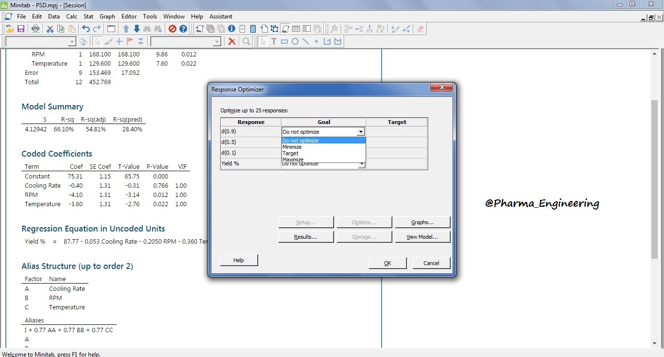This screenshot has width=664, height=357.
Task: Find text using the binoculars icon
Action: [x=147, y=29]
